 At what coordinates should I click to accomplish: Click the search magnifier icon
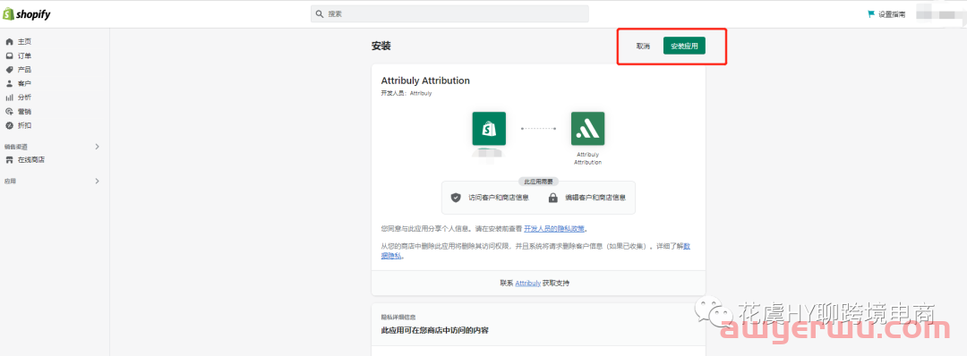tap(320, 13)
